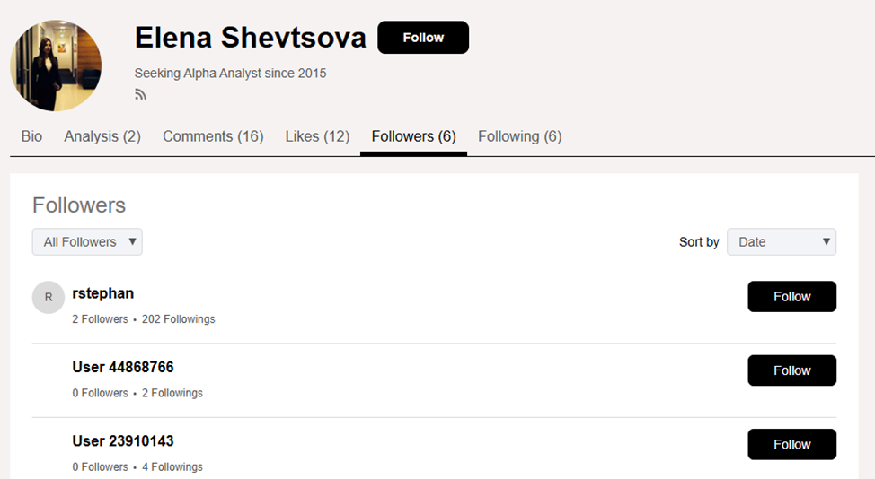Click rstephan's 202 Followings text
The width and height of the screenshot is (875, 479).
[178, 319]
